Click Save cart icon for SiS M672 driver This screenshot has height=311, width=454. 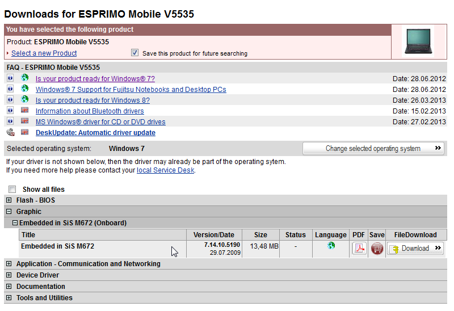(x=377, y=249)
